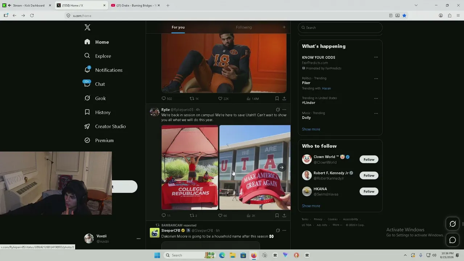Click the X search input field
Viewport: 464px width, 261px height.
(x=340, y=28)
